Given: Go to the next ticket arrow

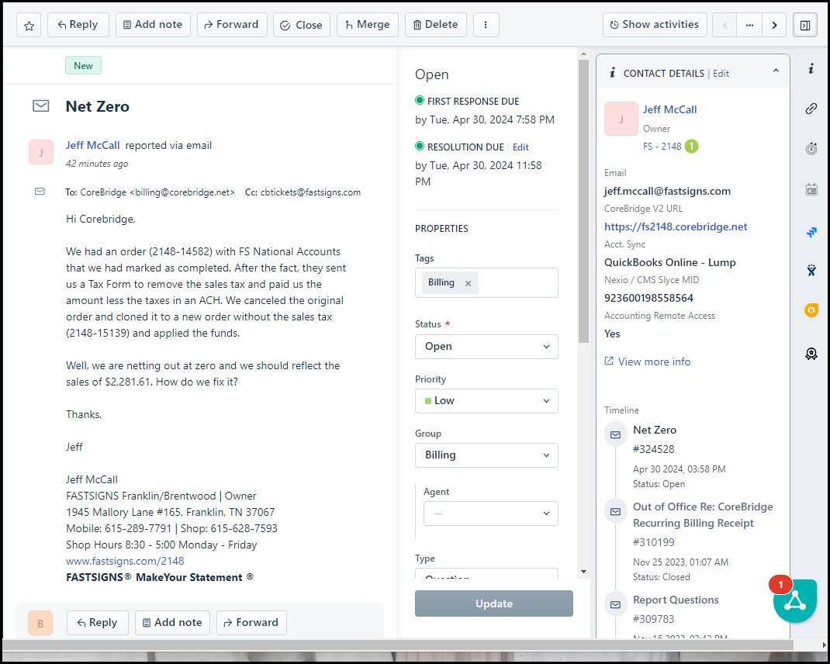Looking at the screenshot, I should [x=774, y=25].
